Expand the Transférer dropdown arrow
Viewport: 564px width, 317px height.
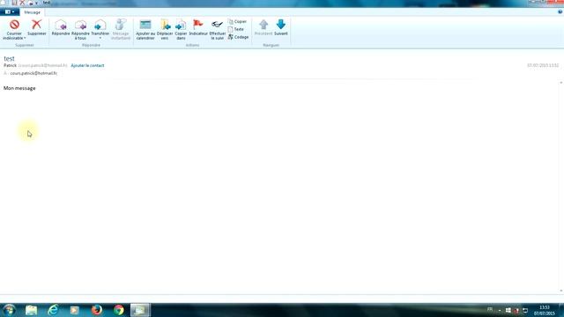pos(100,38)
